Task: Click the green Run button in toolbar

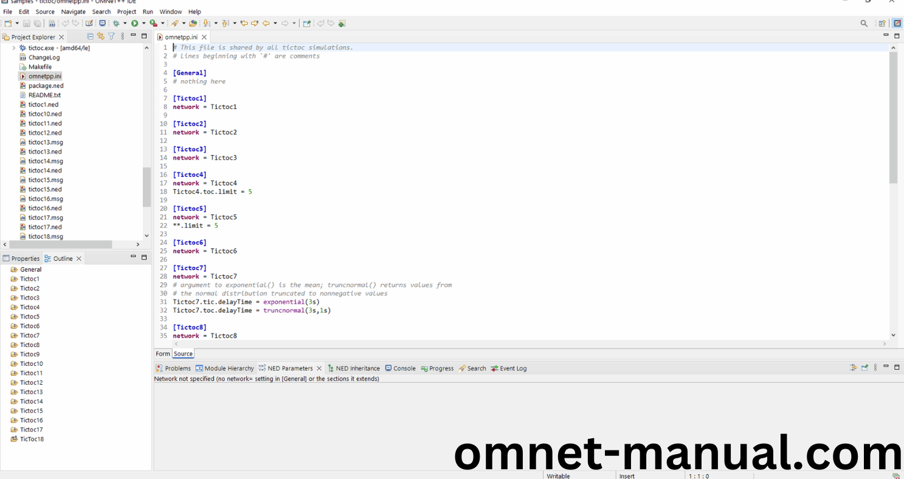Action: [x=134, y=24]
